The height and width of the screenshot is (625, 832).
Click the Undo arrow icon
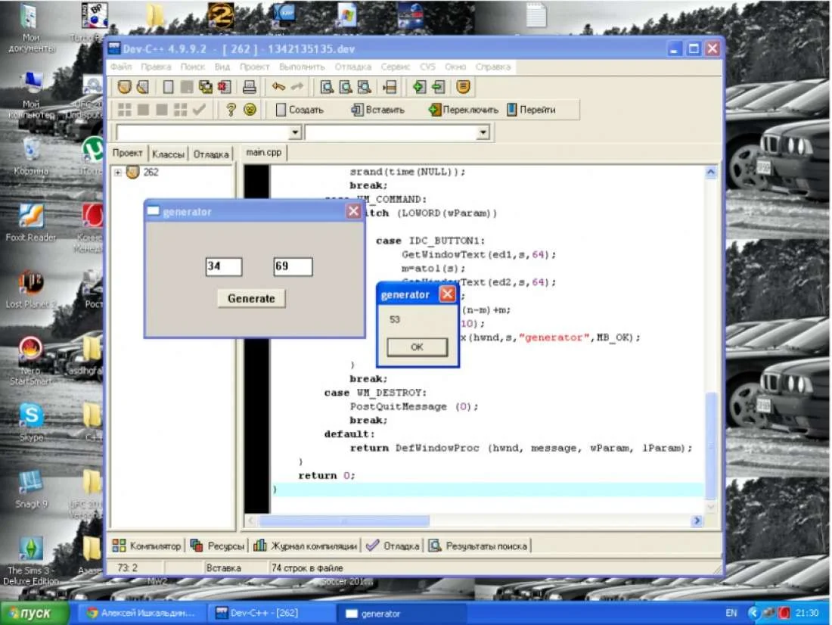coord(279,87)
